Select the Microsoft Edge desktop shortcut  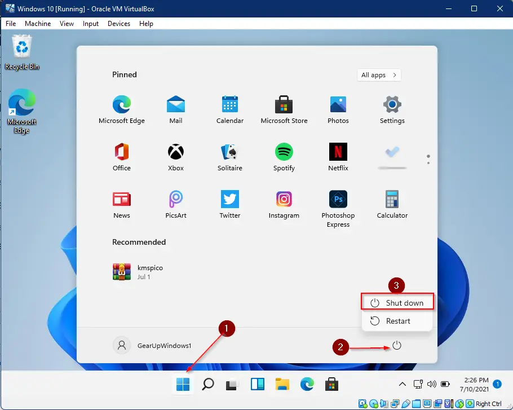(x=21, y=111)
